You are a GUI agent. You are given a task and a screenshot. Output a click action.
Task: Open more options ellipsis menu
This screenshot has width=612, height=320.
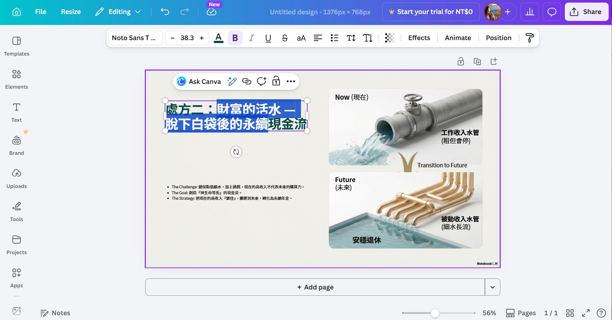291,82
